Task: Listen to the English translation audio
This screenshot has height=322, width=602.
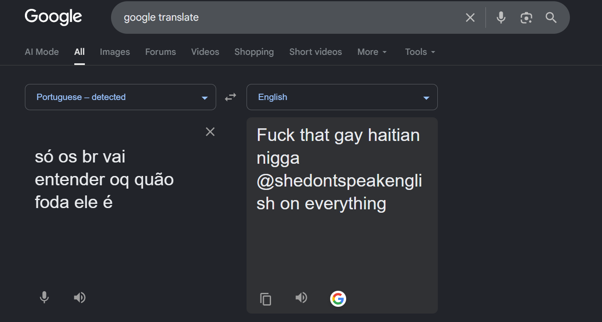Action: pyautogui.click(x=301, y=298)
